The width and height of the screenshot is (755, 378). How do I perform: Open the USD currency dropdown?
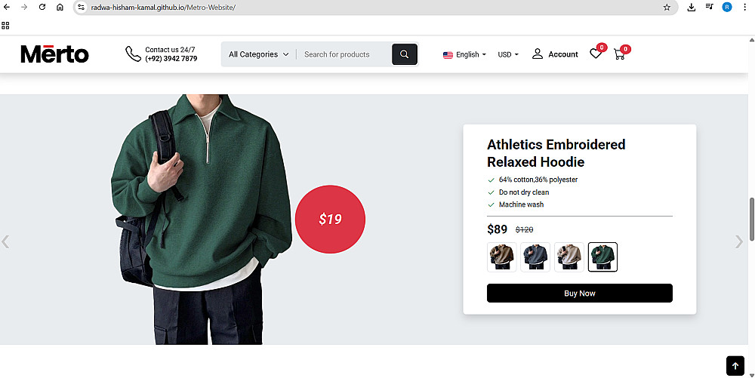pyautogui.click(x=508, y=54)
